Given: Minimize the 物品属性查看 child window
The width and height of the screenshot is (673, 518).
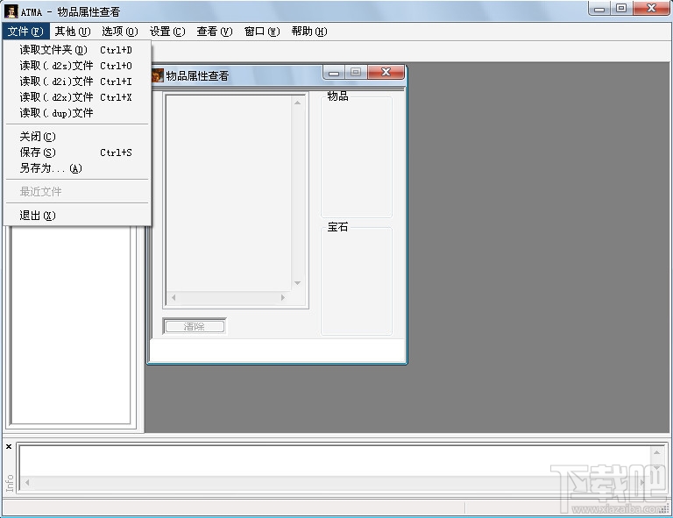Looking at the screenshot, I should 334,73.
